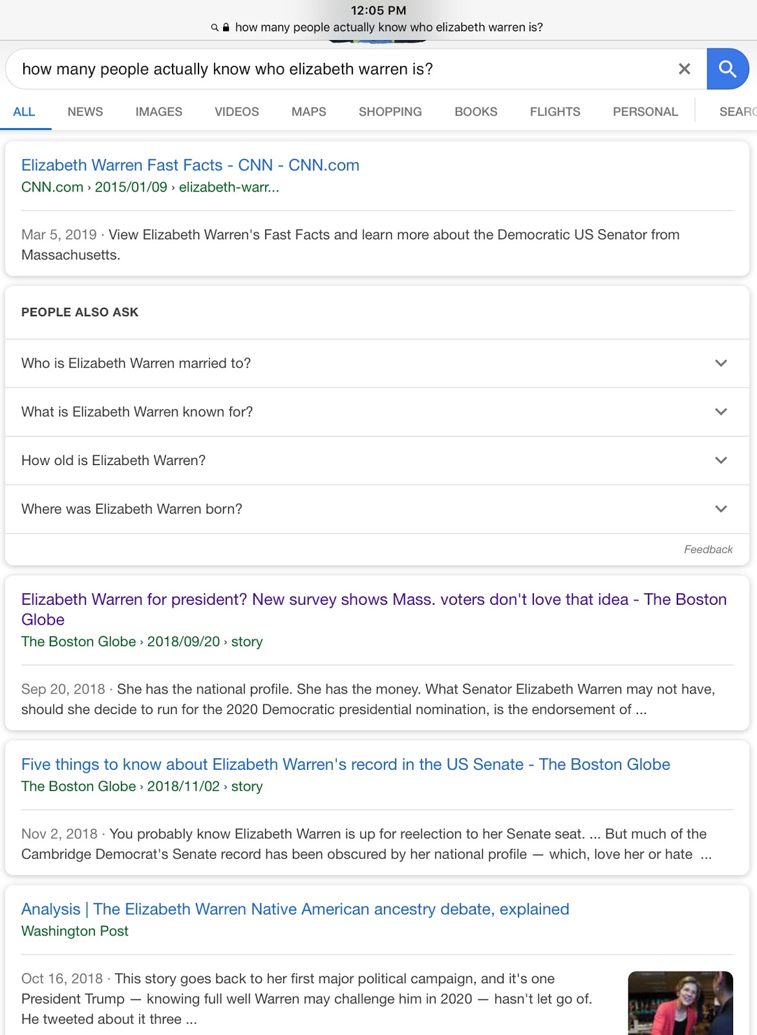Open the MAPS tab
This screenshot has width=757, height=1035.
point(309,112)
